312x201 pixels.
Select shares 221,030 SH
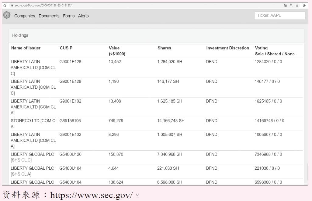168,168
